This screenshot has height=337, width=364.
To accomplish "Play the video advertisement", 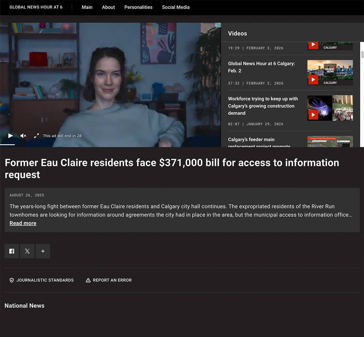I will tap(11, 136).
